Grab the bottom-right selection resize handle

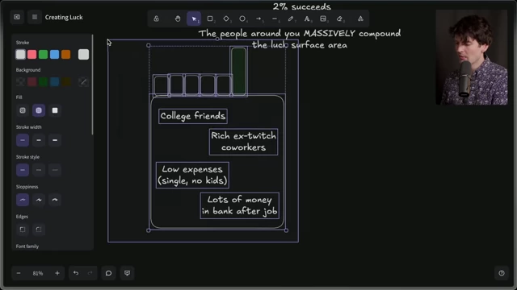[x=286, y=230]
